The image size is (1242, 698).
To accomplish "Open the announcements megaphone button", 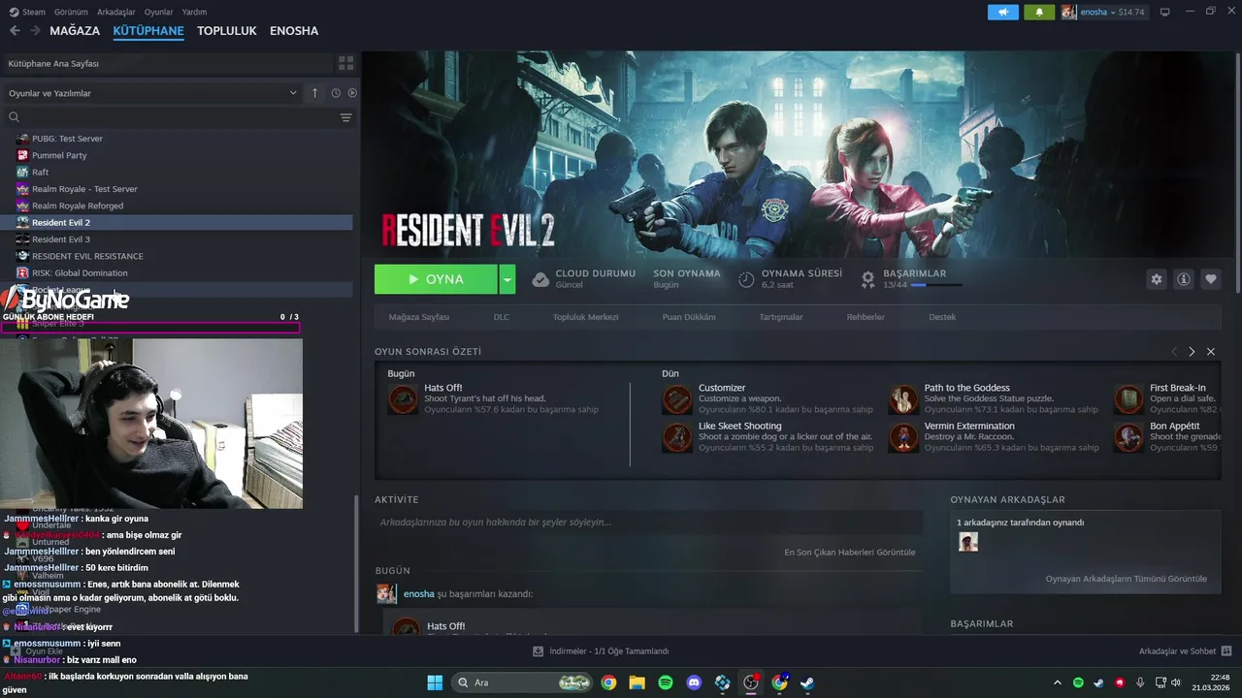I will pos(1003,12).
